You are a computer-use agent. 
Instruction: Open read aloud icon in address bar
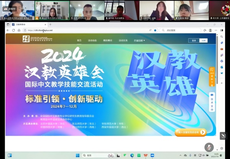pyautogui.click(x=150, y=30)
